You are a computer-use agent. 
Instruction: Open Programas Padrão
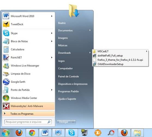(68, 91)
